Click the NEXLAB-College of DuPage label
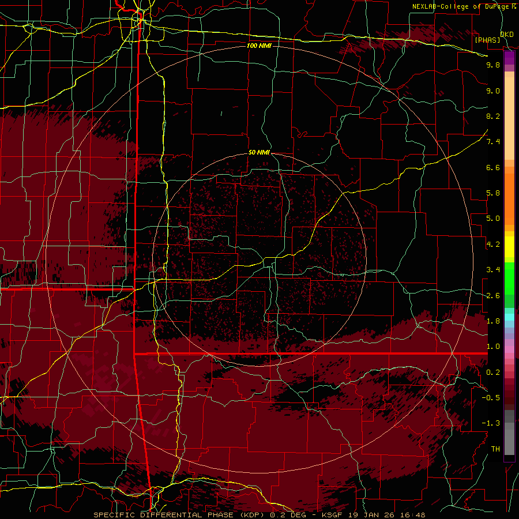The height and width of the screenshot is (519, 519). click(x=460, y=6)
